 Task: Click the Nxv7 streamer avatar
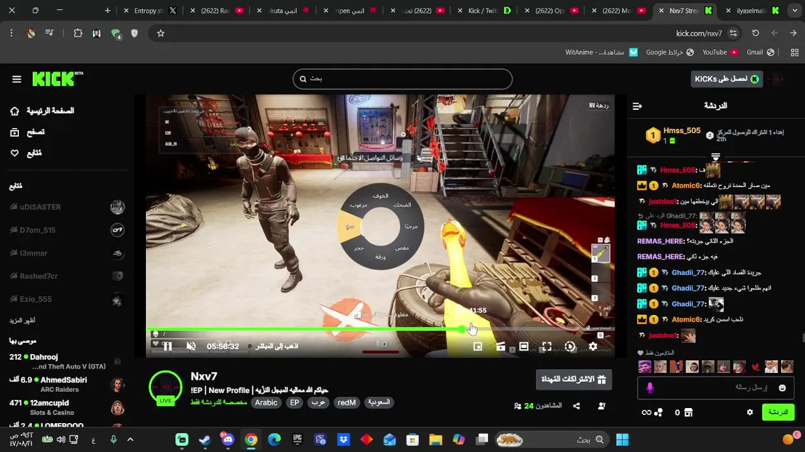click(x=165, y=387)
